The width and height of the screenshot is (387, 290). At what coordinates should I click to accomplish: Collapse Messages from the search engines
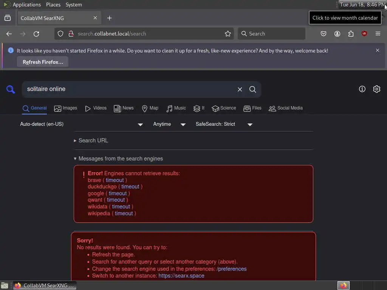[x=118, y=159]
